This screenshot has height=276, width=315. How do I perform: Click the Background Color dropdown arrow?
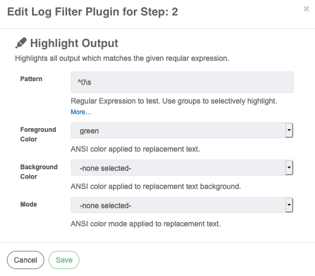289,168
